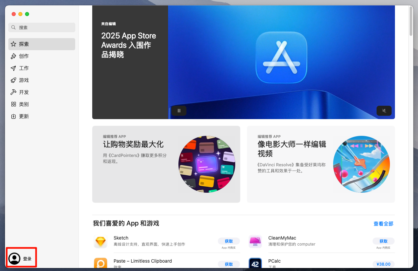This screenshot has height=271, width=418.
Task: Click the 来自编辑 label in the banner
Action: (x=109, y=24)
